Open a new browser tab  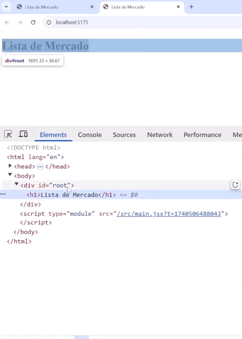pyautogui.click(x=191, y=7)
